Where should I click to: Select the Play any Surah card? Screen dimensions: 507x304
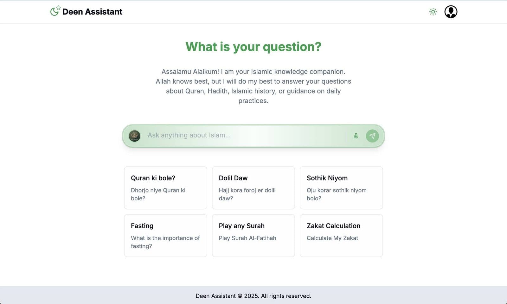coord(253,236)
